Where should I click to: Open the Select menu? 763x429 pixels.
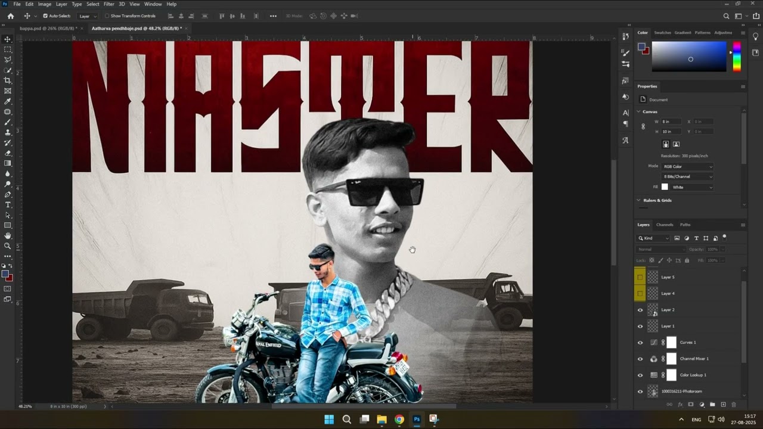(93, 4)
